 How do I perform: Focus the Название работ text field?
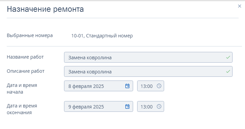(x=148, y=57)
